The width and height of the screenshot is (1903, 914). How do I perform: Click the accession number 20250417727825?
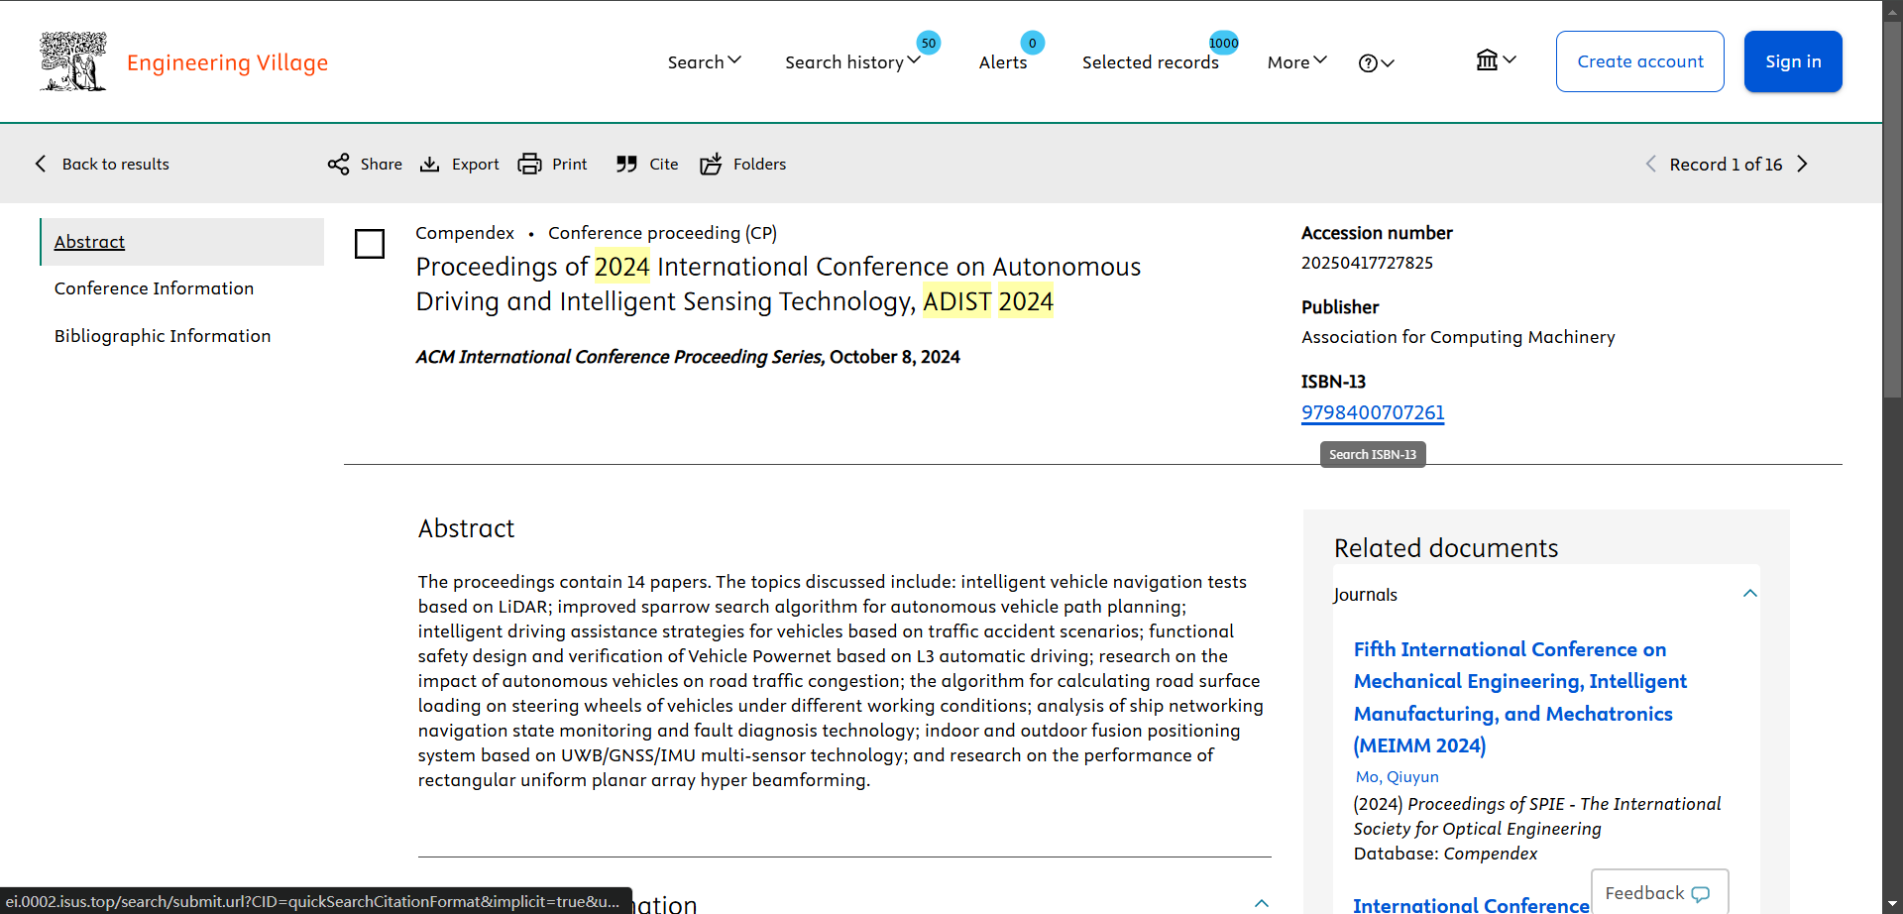click(x=1367, y=263)
